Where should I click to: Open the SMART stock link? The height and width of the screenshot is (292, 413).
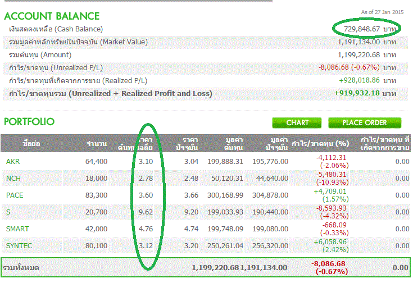pos(17,229)
